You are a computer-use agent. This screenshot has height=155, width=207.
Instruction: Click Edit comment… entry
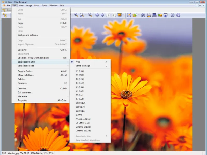coord(41,92)
